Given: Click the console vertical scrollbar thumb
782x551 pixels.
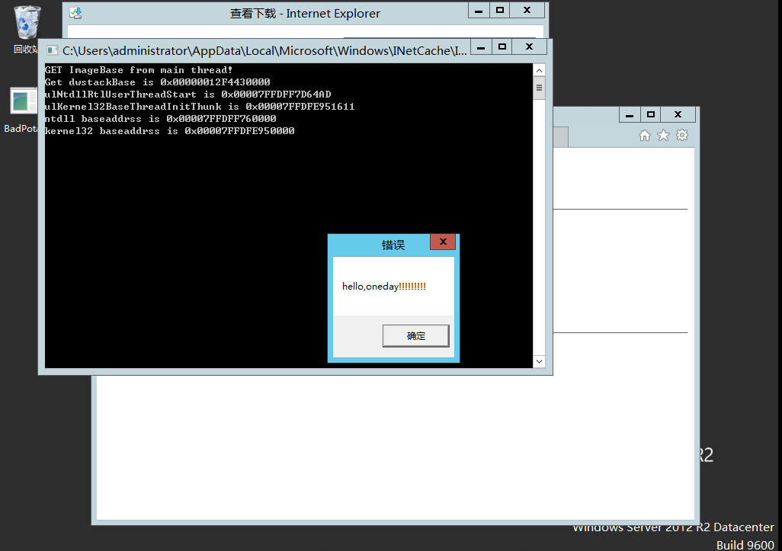Looking at the screenshot, I should tap(540, 88).
